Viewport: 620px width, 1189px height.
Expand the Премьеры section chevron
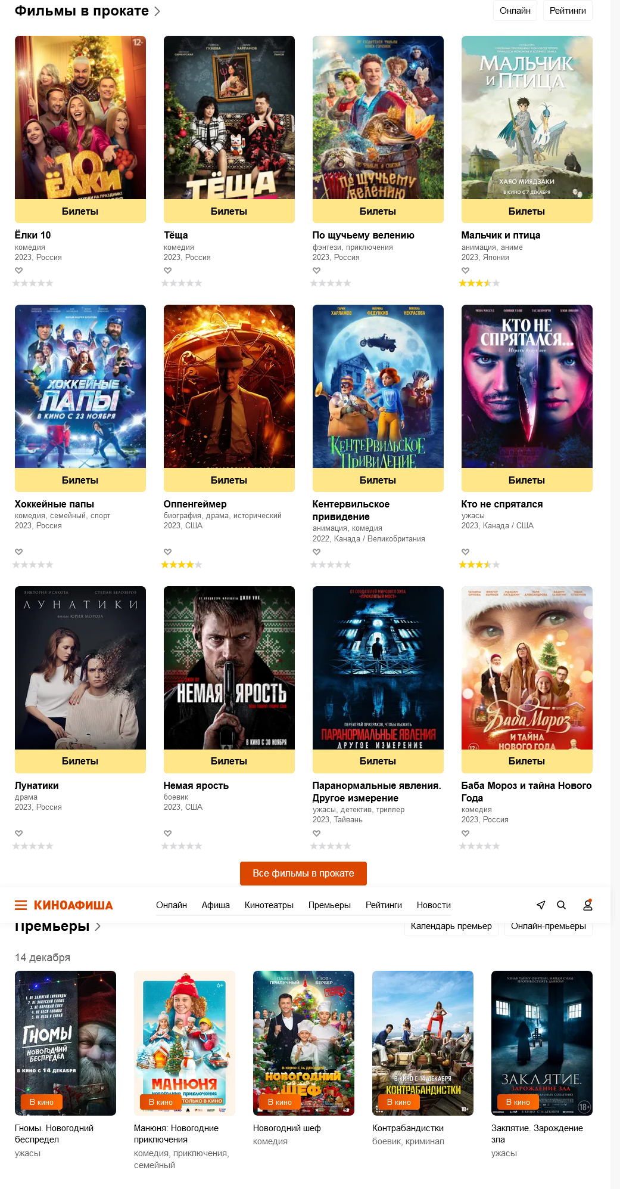tap(98, 926)
